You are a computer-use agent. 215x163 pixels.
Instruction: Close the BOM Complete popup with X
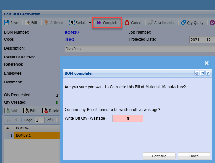click(x=206, y=63)
